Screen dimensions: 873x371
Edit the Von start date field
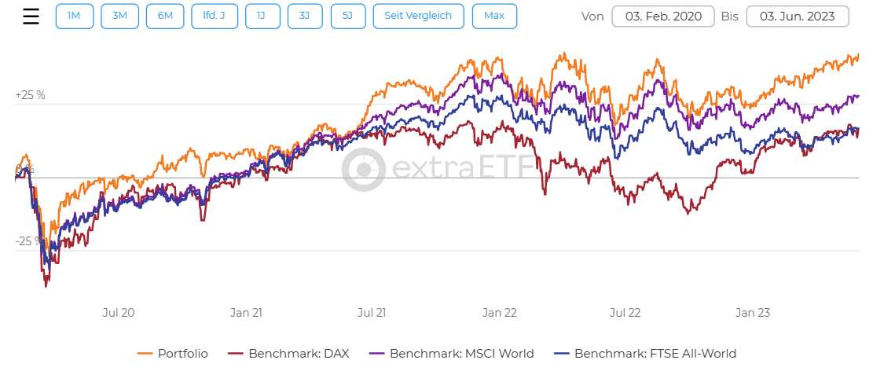[x=662, y=17]
